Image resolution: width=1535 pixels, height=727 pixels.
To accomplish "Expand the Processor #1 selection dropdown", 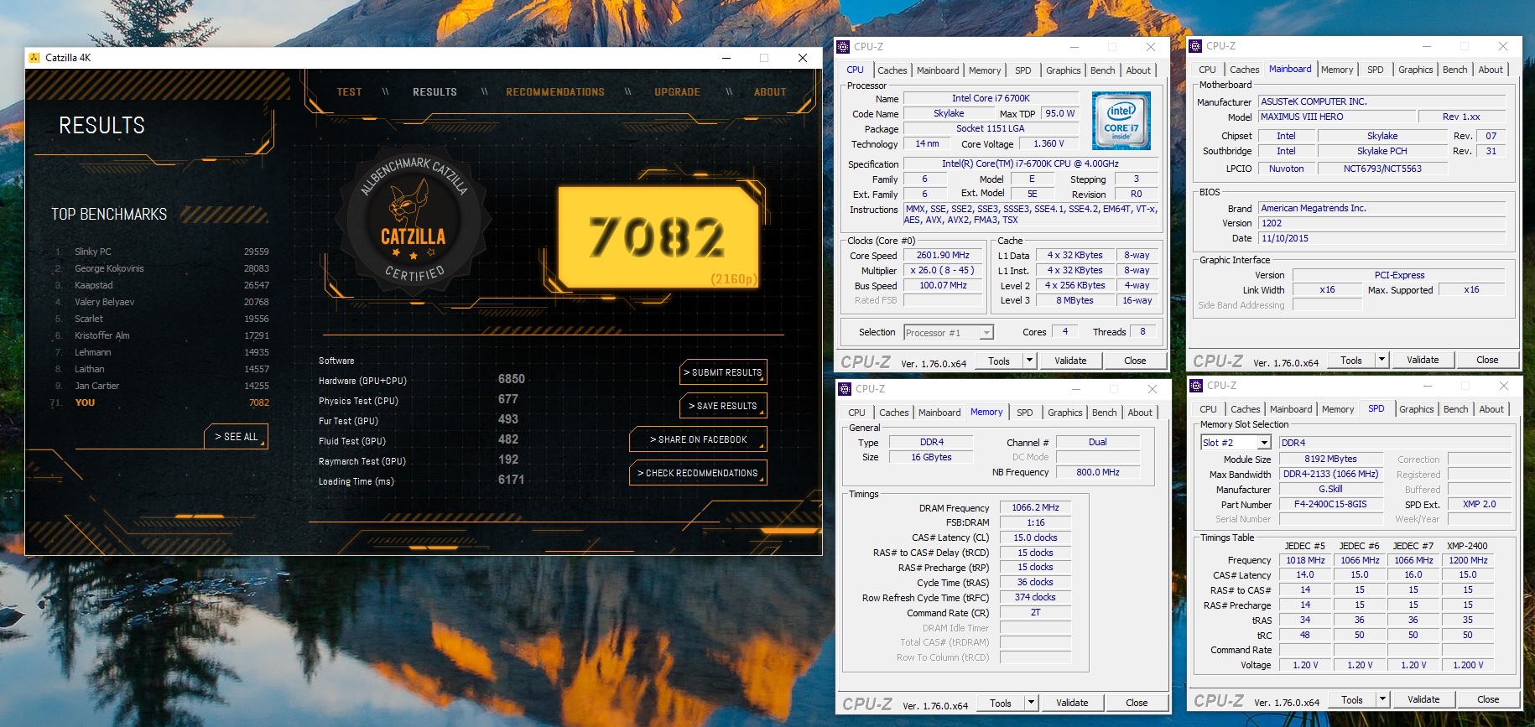I will point(986,333).
